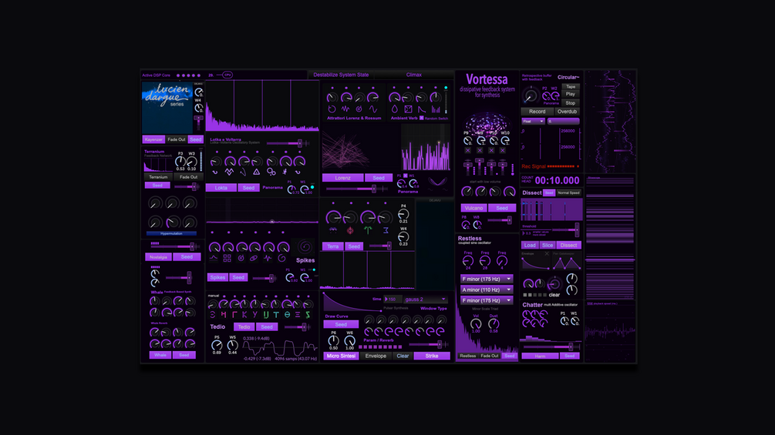This screenshot has width=775, height=435.
Task: Open the Float dropdown in Circular
Action: pyautogui.click(x=533, y=122)
